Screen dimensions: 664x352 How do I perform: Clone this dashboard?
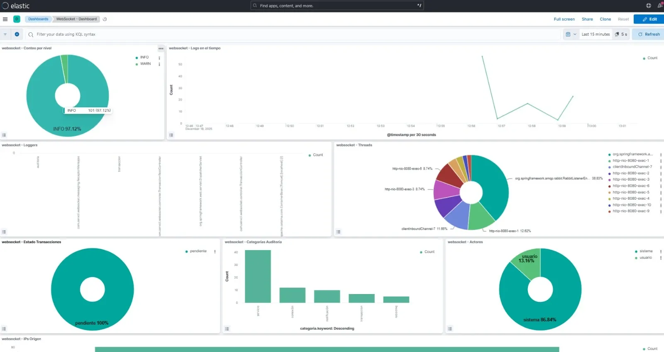click(605, 19)
